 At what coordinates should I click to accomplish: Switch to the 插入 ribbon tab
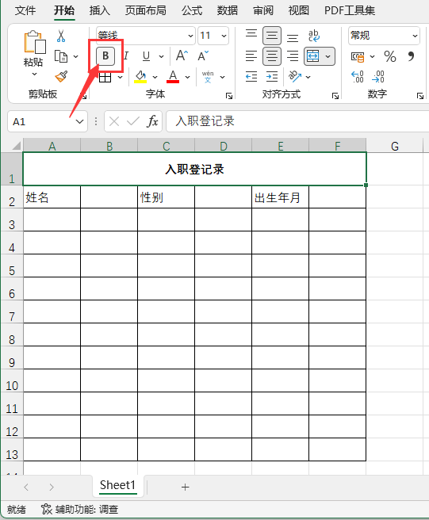click(x=100, y=10)
